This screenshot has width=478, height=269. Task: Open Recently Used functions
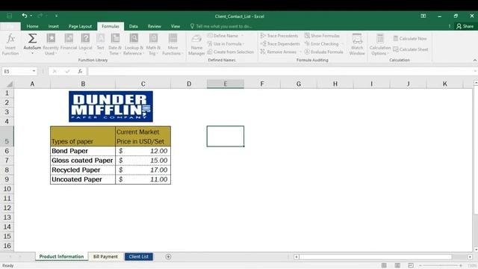coord(51,45)
